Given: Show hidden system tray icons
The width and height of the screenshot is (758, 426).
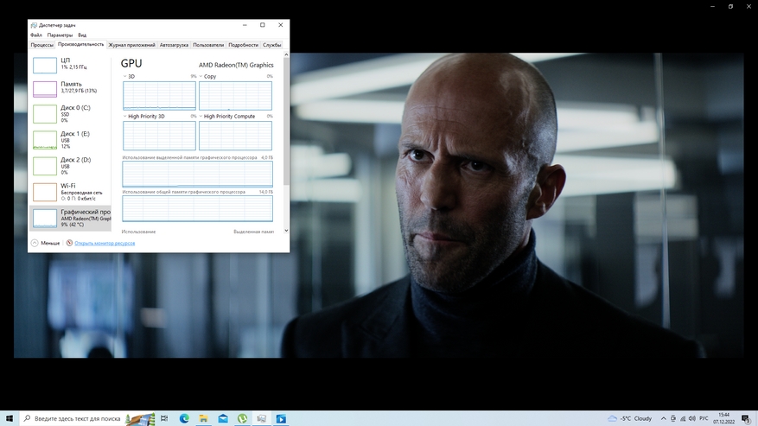Looking at the screenshot, I should [663, 418].
